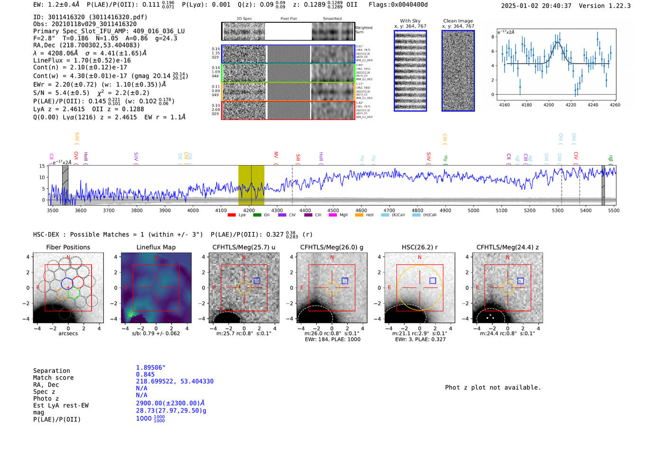Click the orange HeII legend swatch
This screenshot has height=452, width=664.
(x=359, y=215)
